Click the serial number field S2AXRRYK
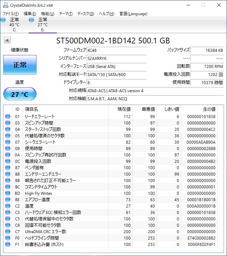 click(x=117, y=58)
